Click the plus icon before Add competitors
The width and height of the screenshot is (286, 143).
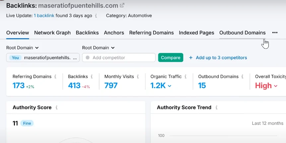pyautogui.click(x=190, y=58)
